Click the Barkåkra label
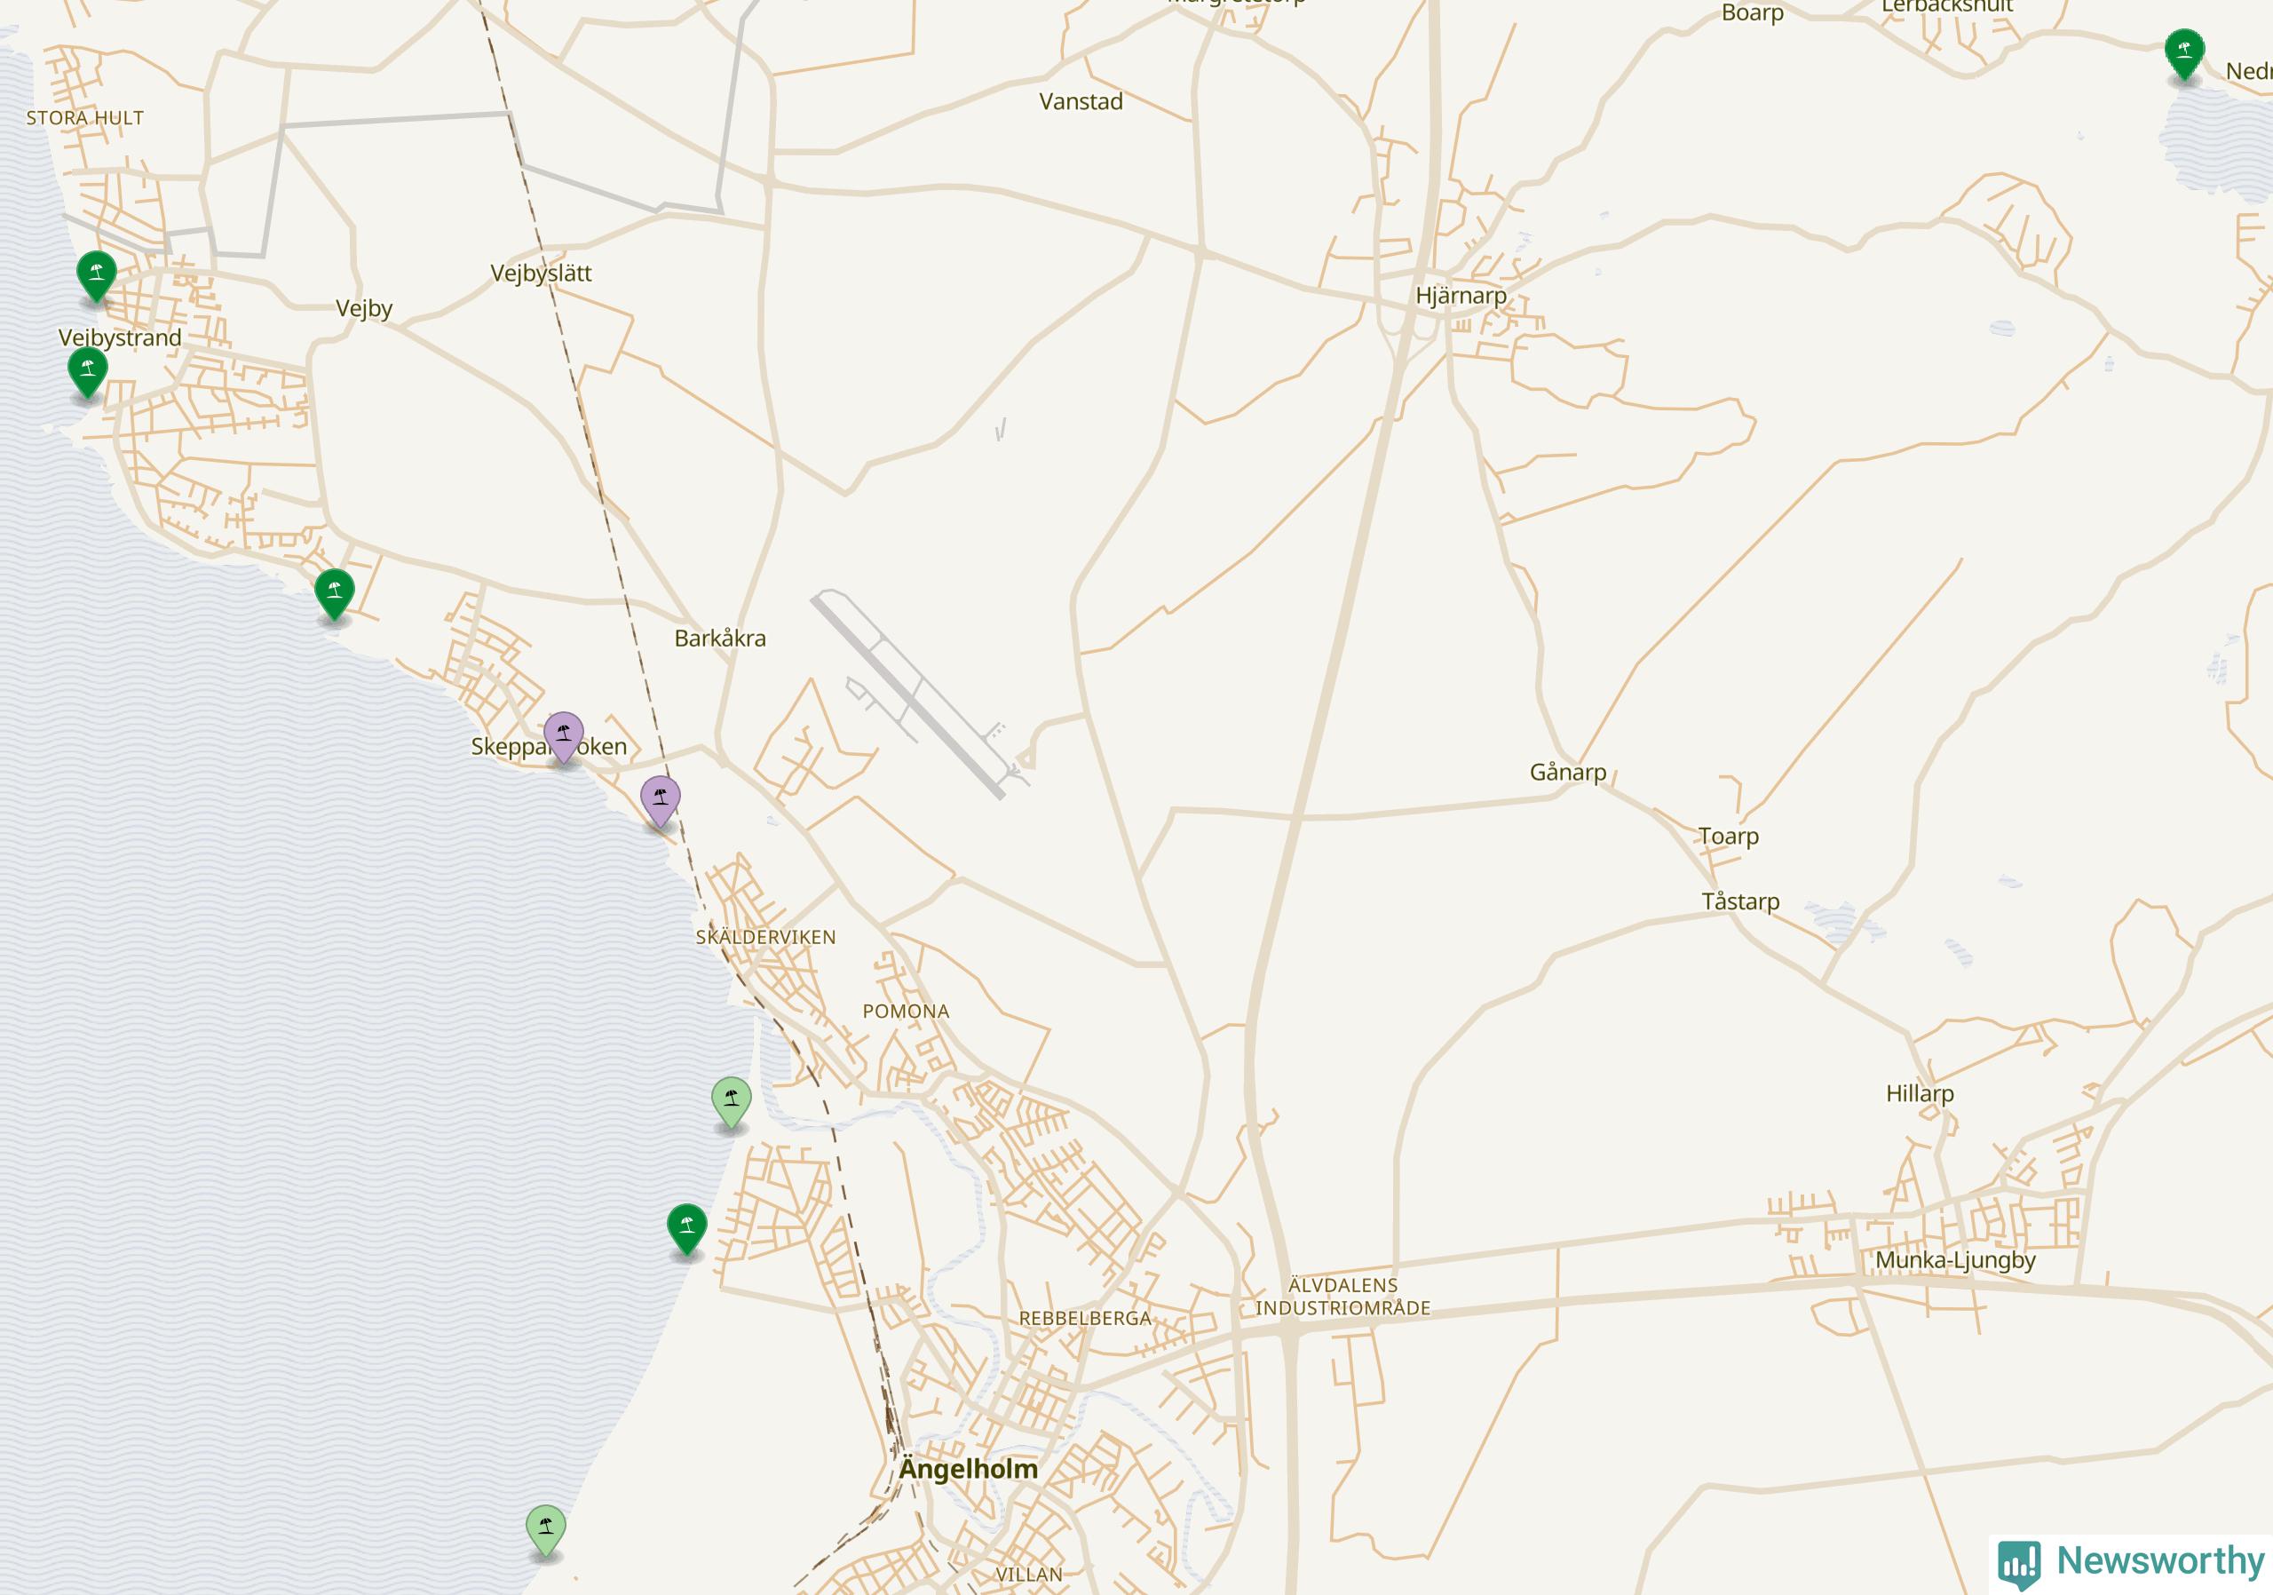The image size is (2273, 1595). click(x=720, y=639)
